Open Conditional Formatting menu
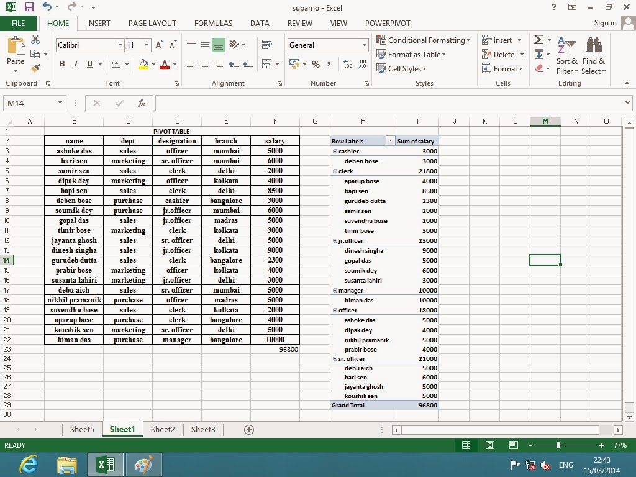 (424, 40)
